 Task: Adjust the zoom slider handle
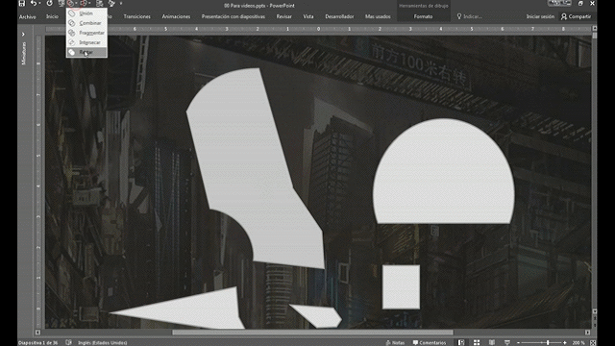pyautogui.click(x=548, y=342)
